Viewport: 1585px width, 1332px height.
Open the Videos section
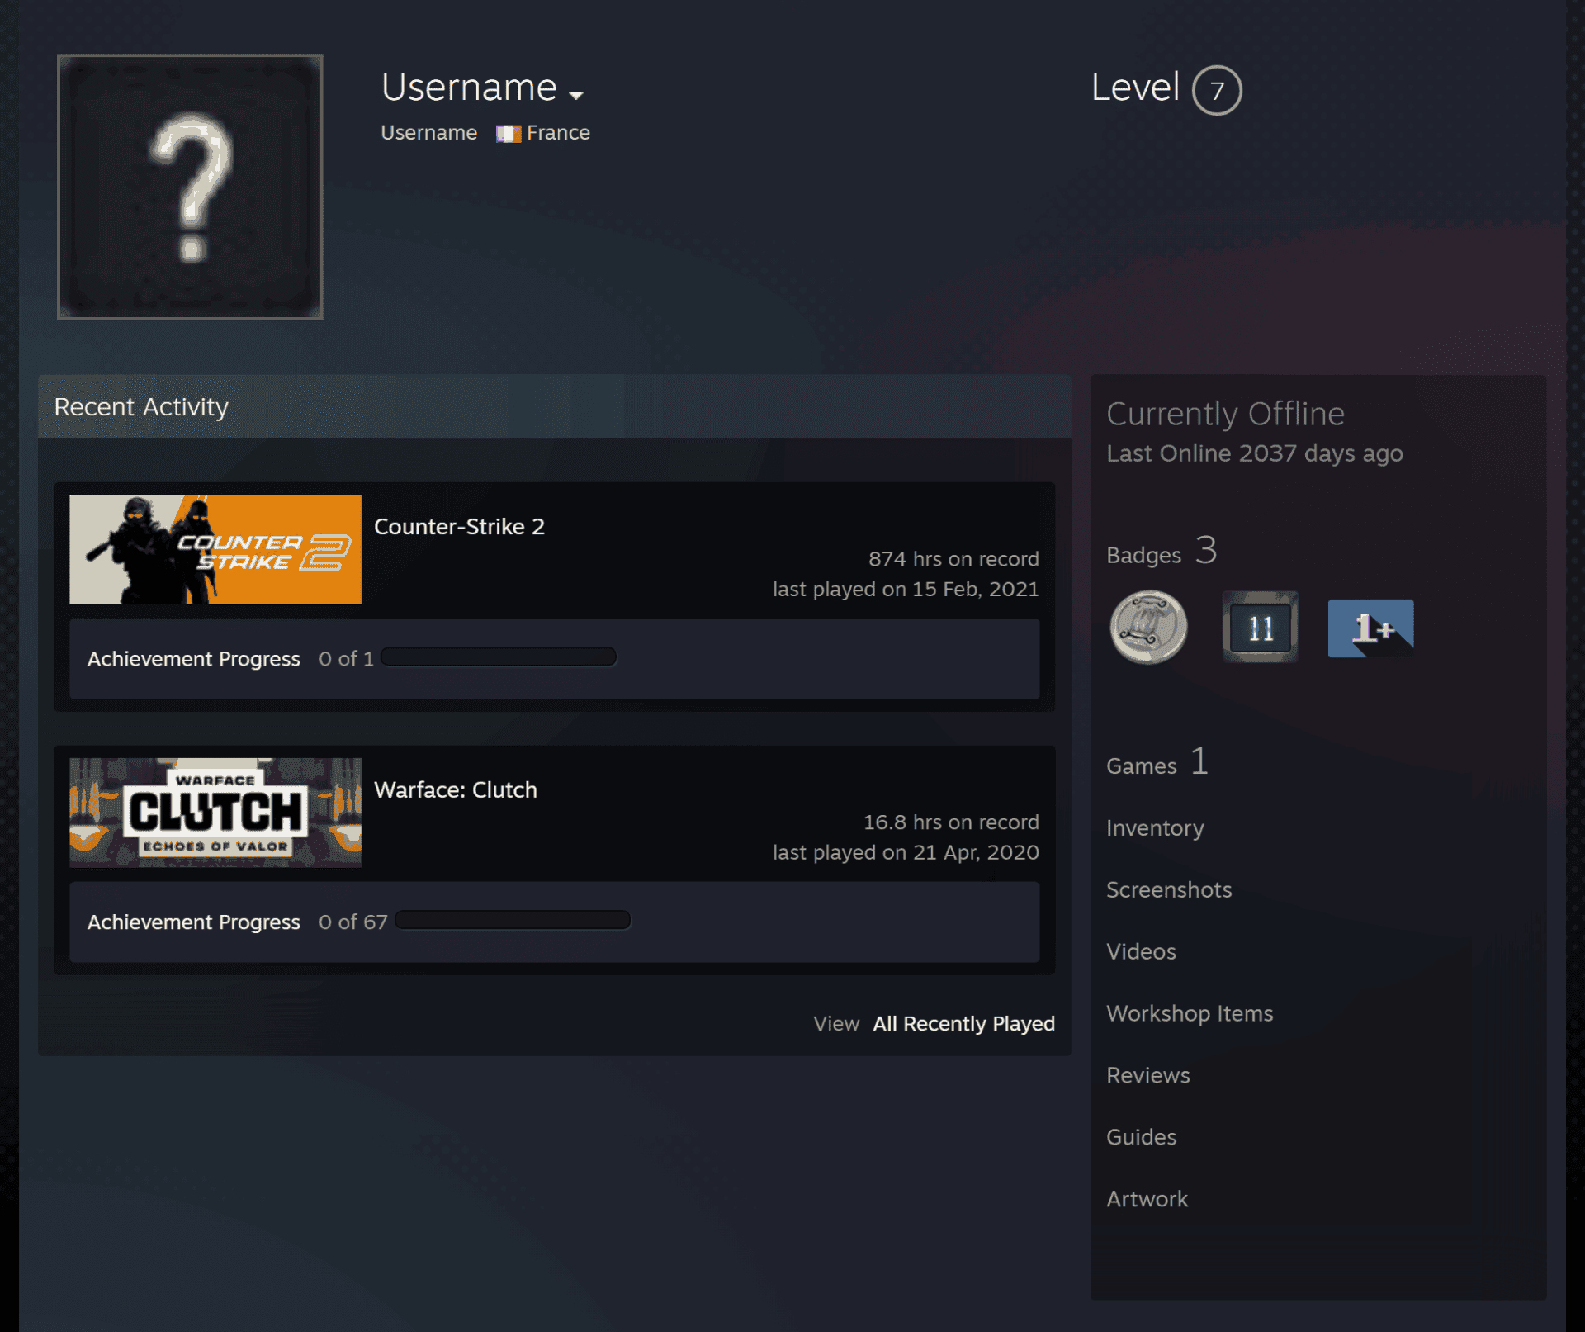coord(1141,952)
